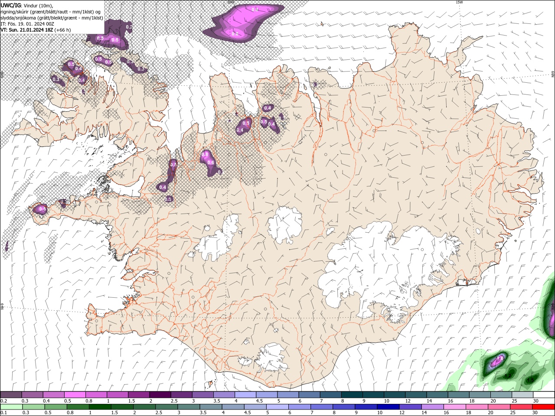Select the bright pink 0.5 snow legend swatch
This screenshot has height=416, width=555.
click(75, 395)
